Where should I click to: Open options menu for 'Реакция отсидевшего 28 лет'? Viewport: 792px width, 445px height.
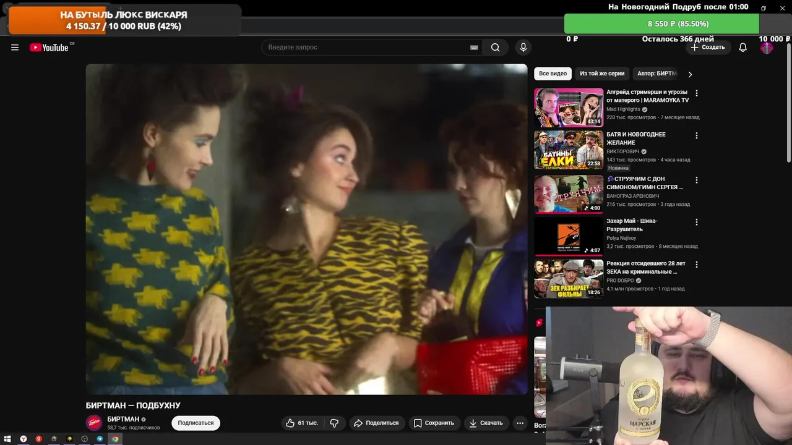coord(697,264)
